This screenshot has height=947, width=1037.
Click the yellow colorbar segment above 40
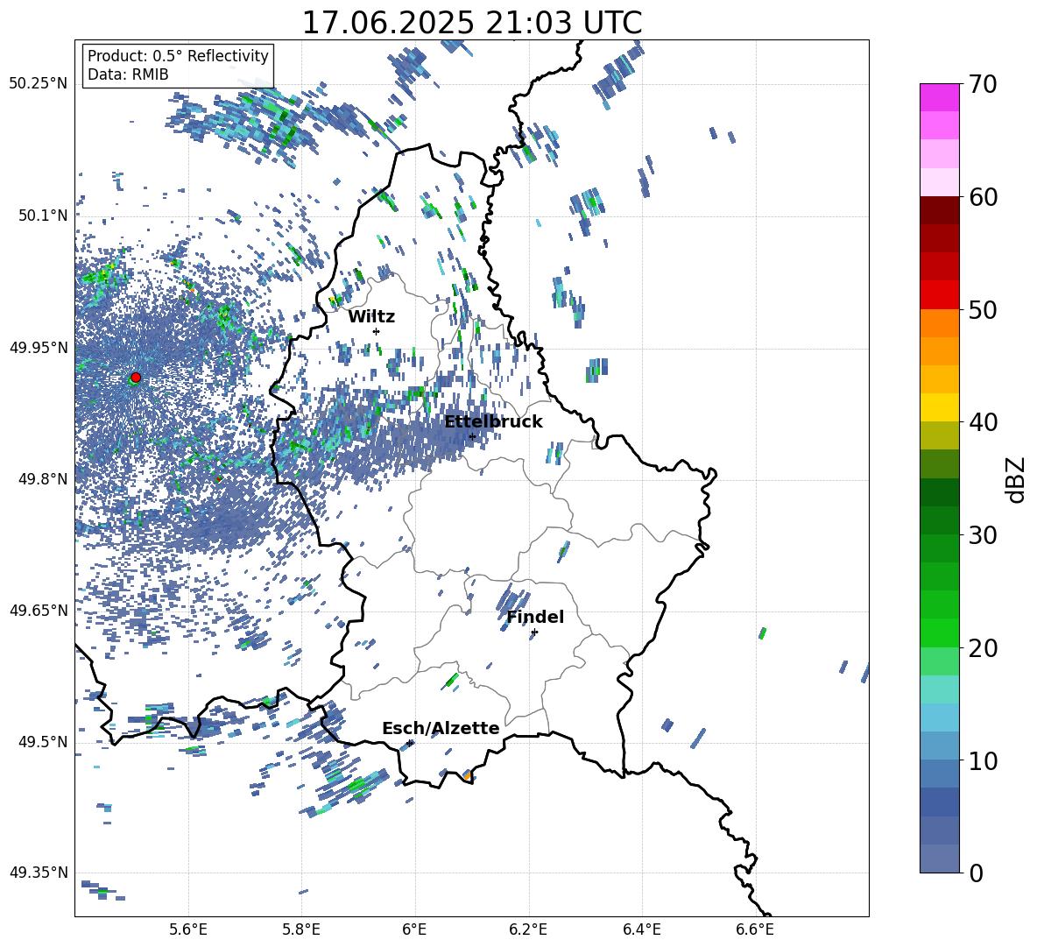940,407
